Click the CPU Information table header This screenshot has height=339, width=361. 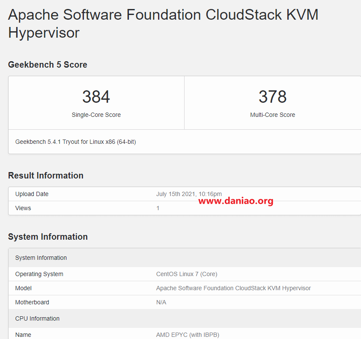[185, 318]
